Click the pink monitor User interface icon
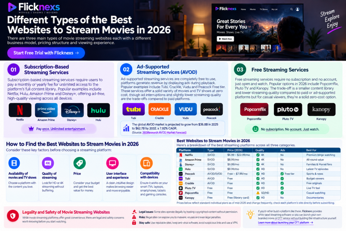The height and width of the screenshot is (231, 346). 112,163
